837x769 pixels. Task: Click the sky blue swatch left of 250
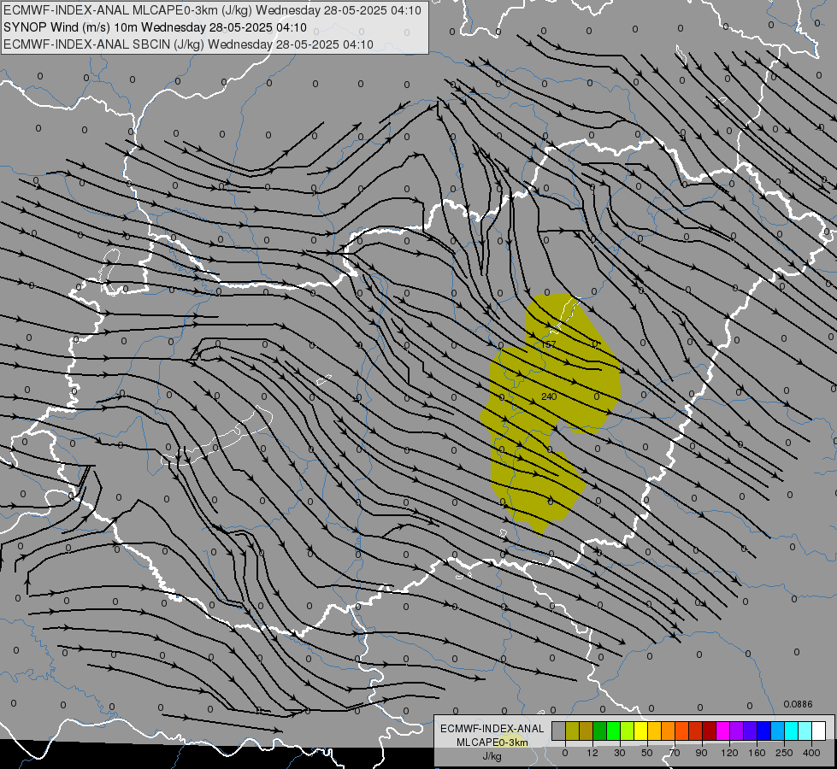pyautogui.click(x=778, y=731)
